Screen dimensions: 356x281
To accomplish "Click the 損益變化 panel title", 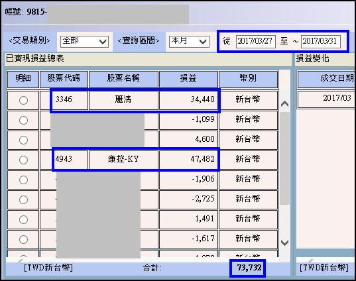I will point(313,59).
